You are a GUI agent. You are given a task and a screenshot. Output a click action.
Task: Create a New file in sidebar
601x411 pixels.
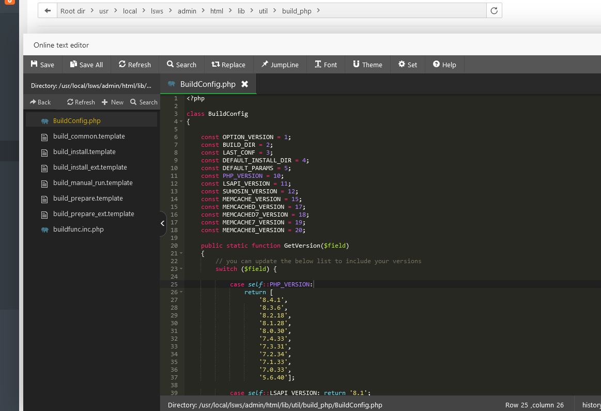pos(113,102)
